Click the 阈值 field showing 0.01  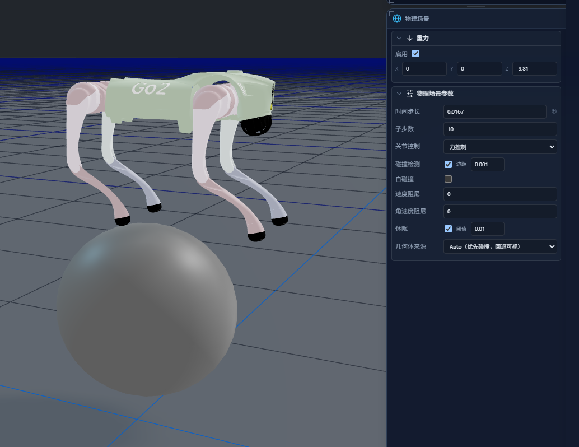coord(487,229)
